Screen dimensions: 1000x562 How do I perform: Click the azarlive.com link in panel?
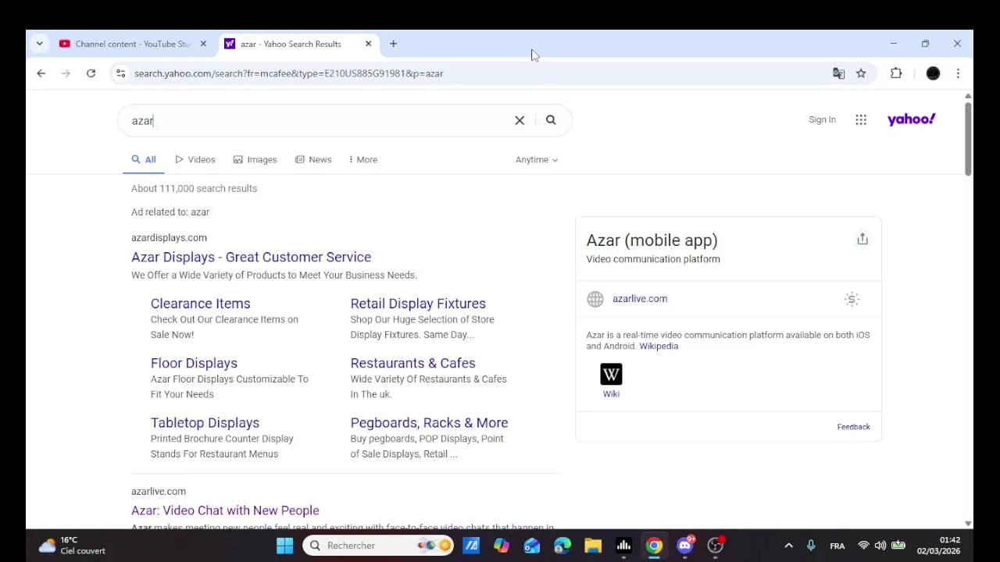click(640, 299)
